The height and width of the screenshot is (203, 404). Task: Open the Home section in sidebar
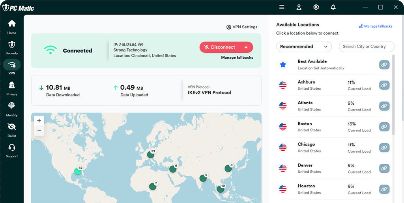click(11, 27)
